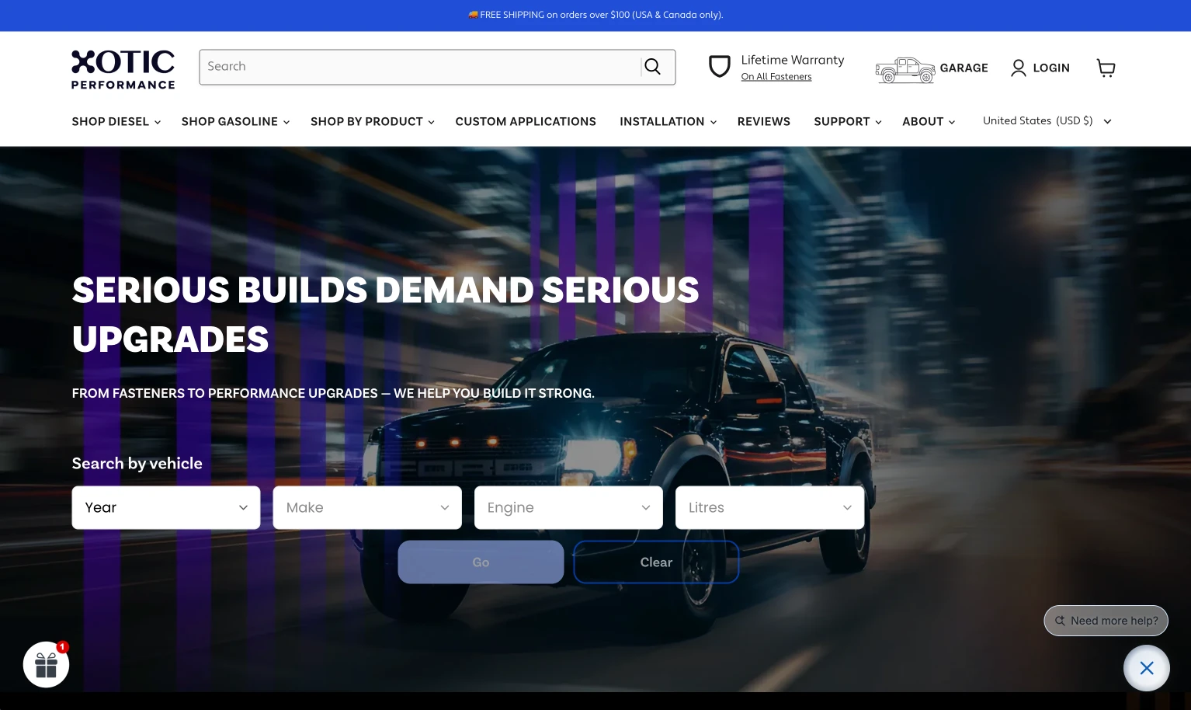This screenshot has width=1191, height=710.
Task: Click the Lifetime Warranty shield icon
Action: pyautogui.click(x=720, y=67)
